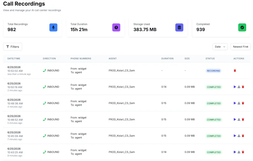
Task: Click agent name in the 10:50:19 AM row
Action: (122, 87)
